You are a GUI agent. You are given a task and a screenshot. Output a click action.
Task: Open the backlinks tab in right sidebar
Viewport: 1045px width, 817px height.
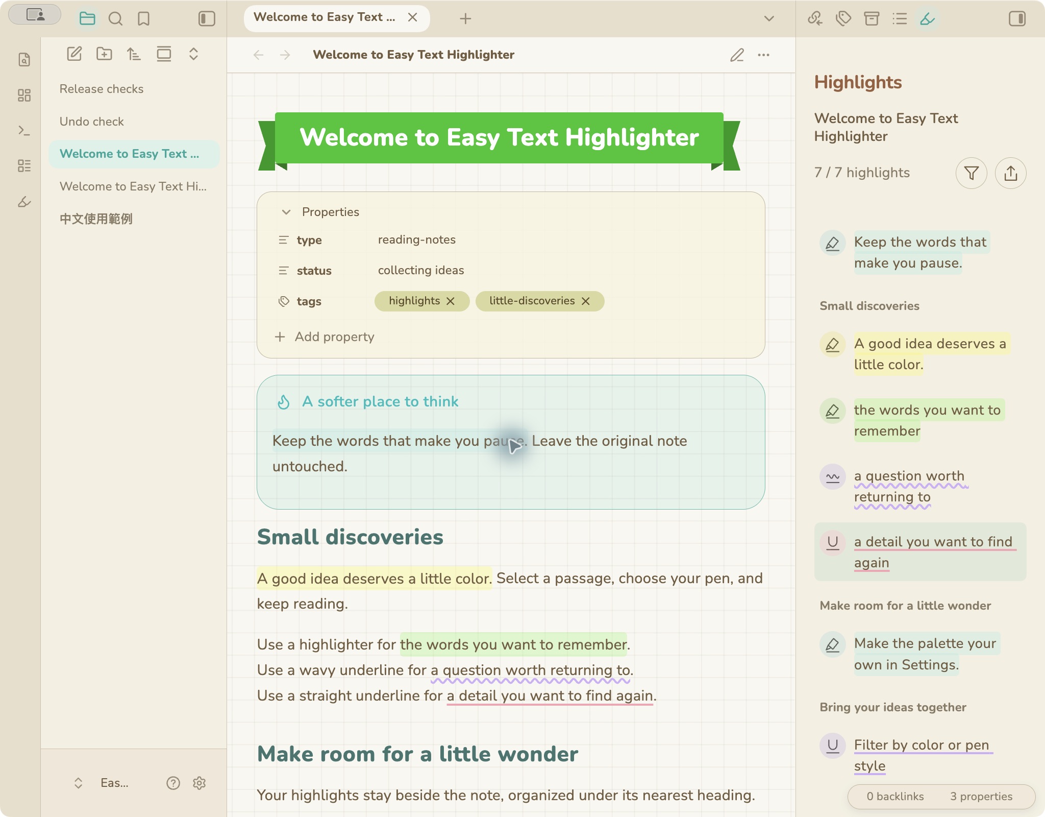815,19
